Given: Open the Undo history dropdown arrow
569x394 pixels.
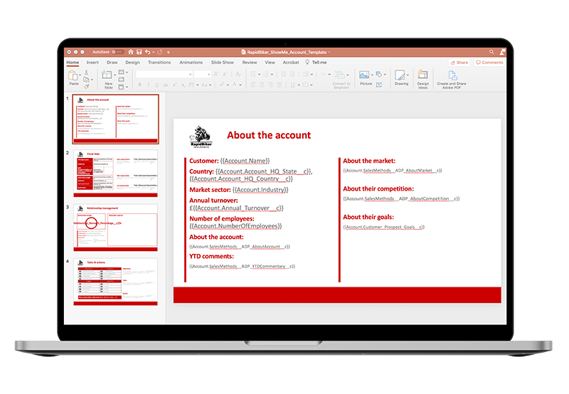Looking at the screenshot, I should (x=153, y=52).
